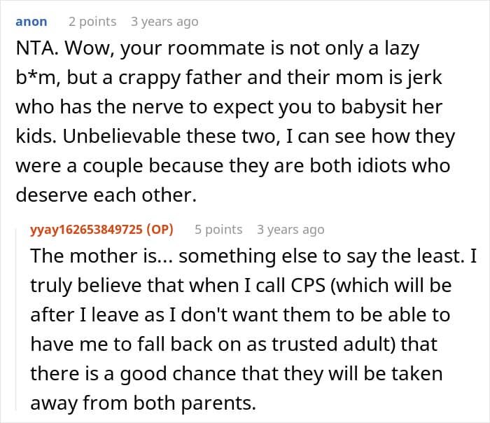
Task: Open the OP reply's 3 years ago timestamp
Action: click(290, 230)
